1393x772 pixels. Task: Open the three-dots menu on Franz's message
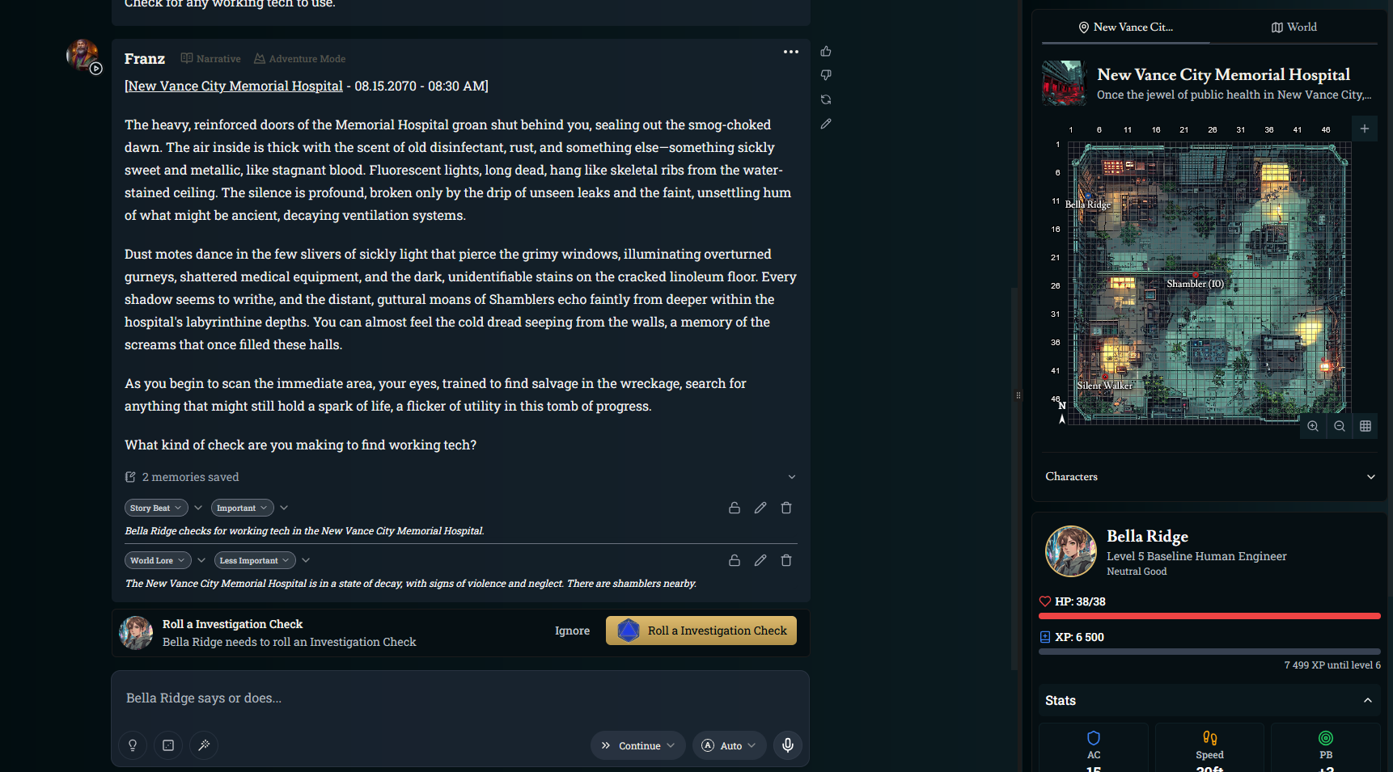[x=791, y=52]
